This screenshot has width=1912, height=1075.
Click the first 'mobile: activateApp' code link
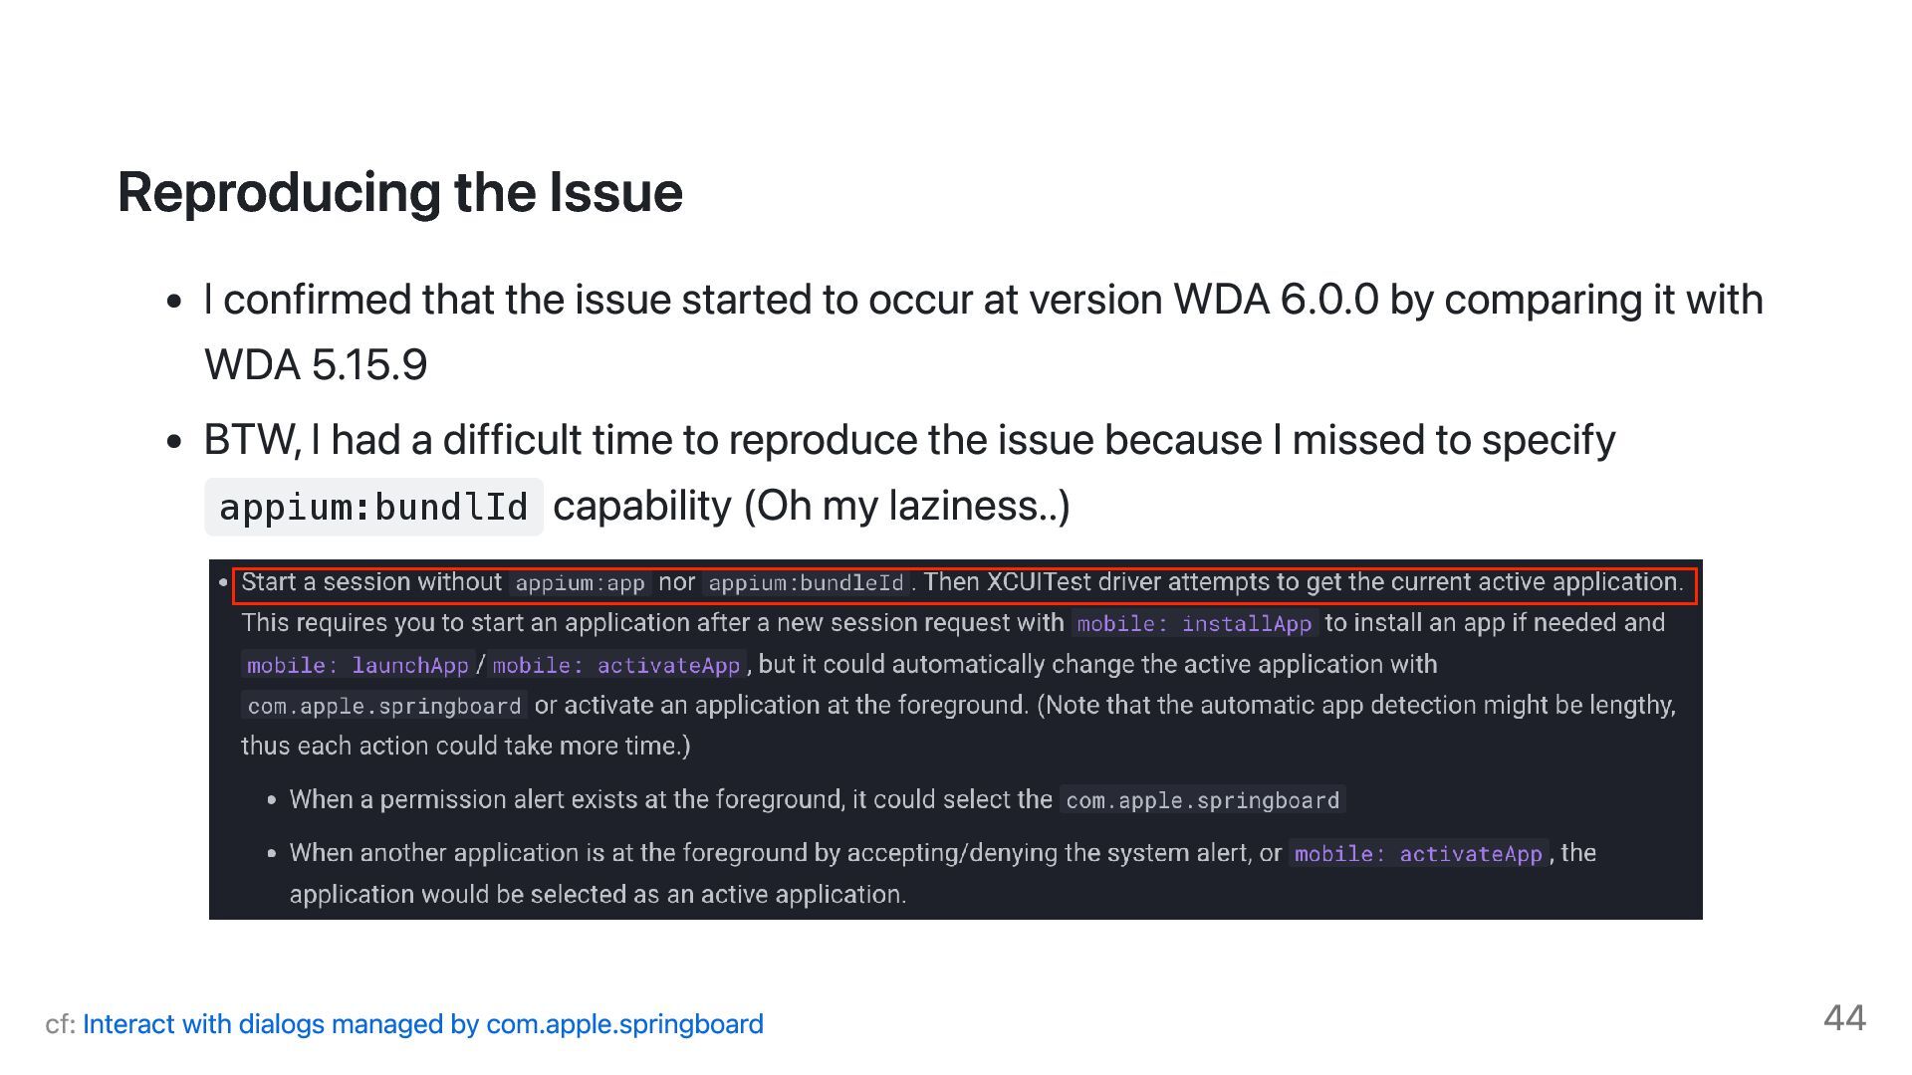point(616,666)
